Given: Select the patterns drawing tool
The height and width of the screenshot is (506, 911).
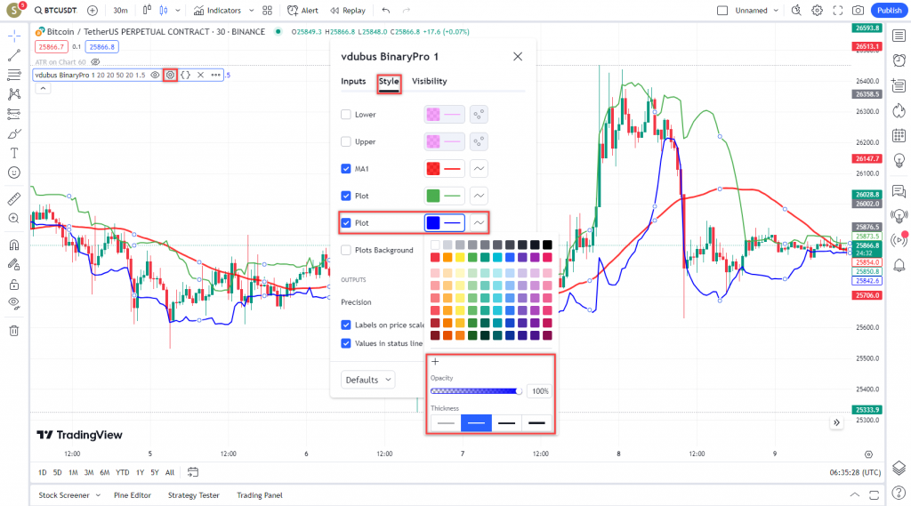Looking at the screenshot, I should (x=14, y=94).
